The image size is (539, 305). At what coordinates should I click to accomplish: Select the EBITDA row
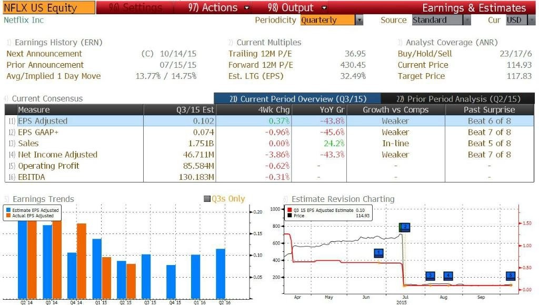click(269, 177)
